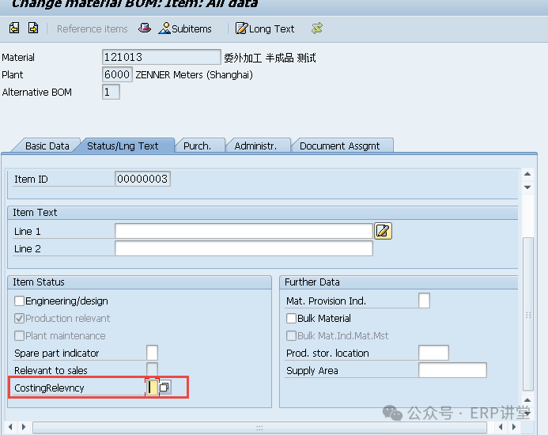
Task: Open the CostingRelevncy value help button
Action: pos(164,388)
